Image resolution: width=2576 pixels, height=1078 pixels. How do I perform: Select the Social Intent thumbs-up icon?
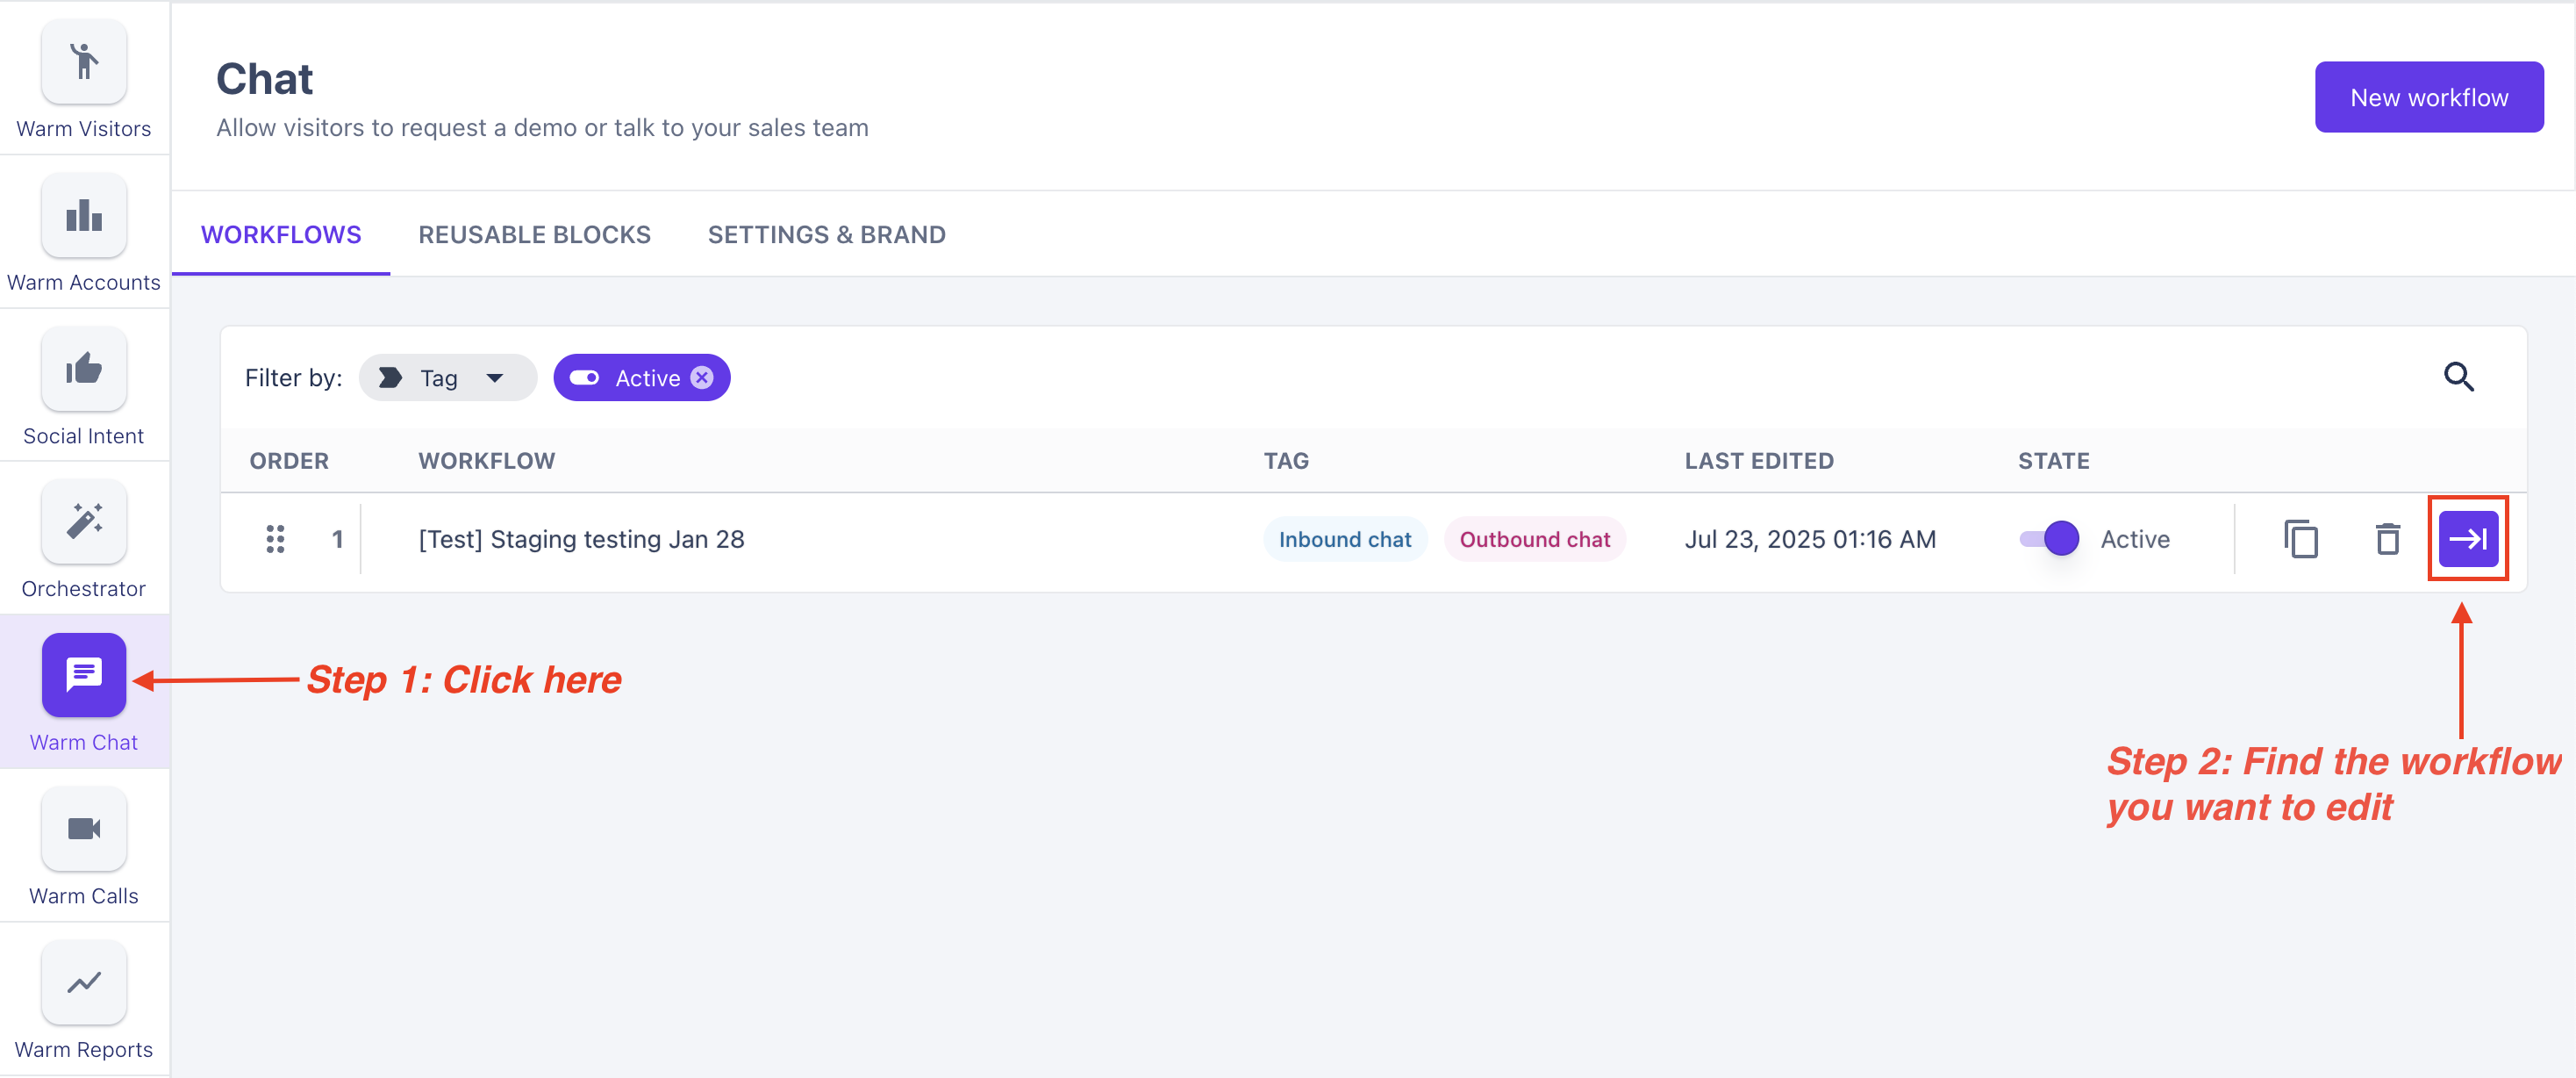(84, 370)
